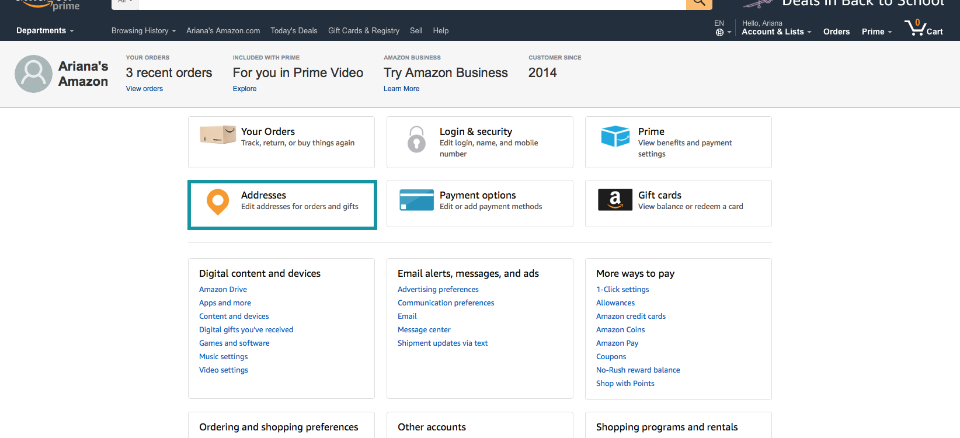Open Communication preferences link
The height and width of the screenshot is (438, 960).
446,303
